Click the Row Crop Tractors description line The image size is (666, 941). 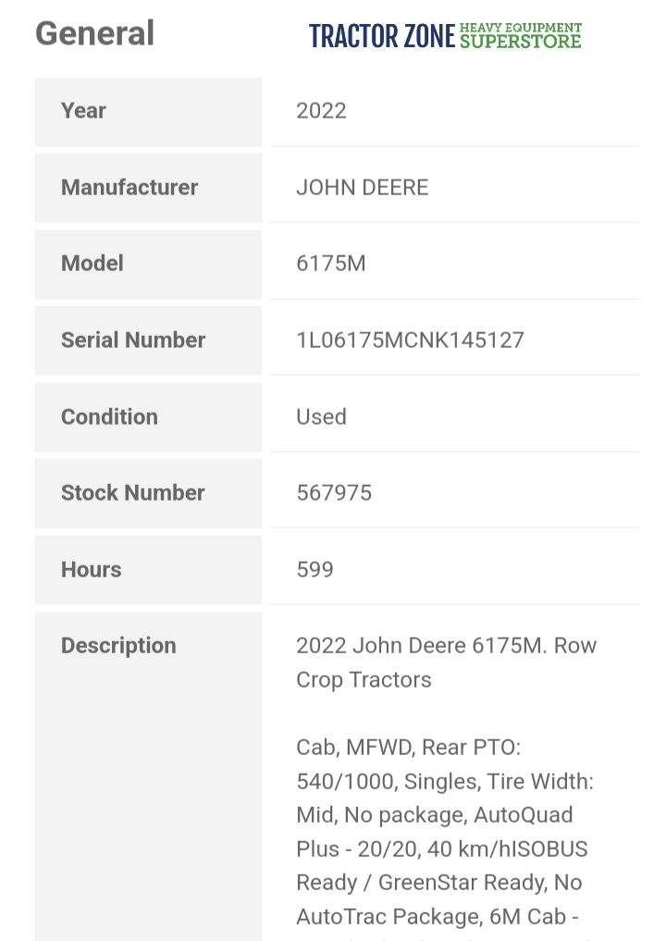point(446,662)
